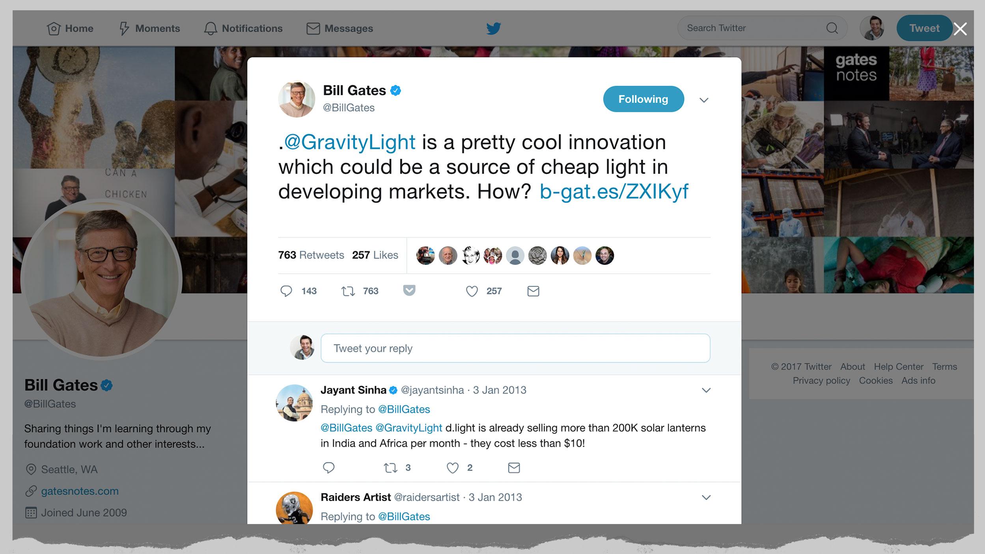Like Jayant Sinha's reply

tap(452, 468)
